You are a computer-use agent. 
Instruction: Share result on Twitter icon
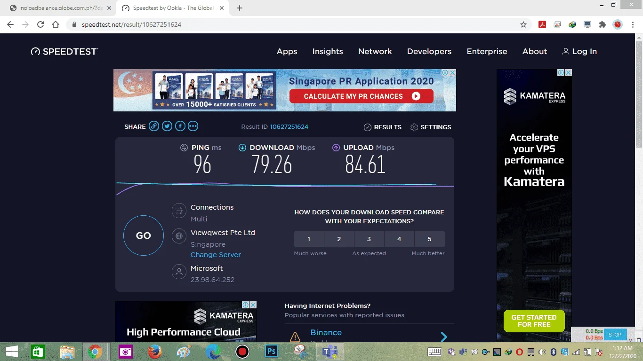(167, 126)
